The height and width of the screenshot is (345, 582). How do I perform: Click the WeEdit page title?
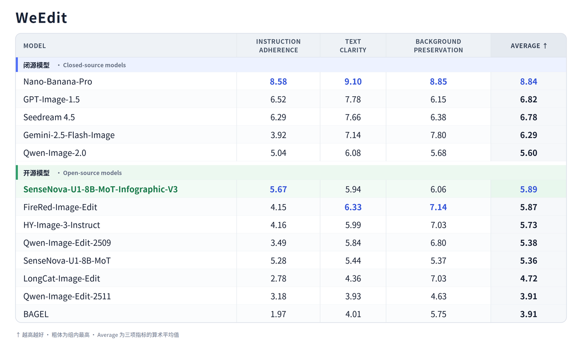(41, 17)
